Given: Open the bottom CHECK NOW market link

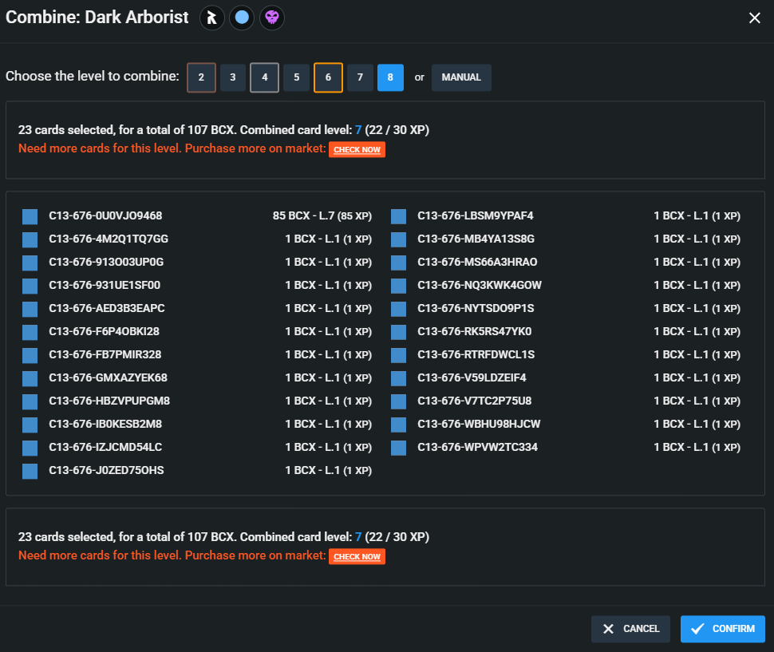Looking at the screenshot, I should click(357, 556).
